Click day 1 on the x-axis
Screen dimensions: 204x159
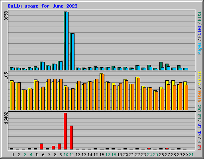click(x=13, y=155)
